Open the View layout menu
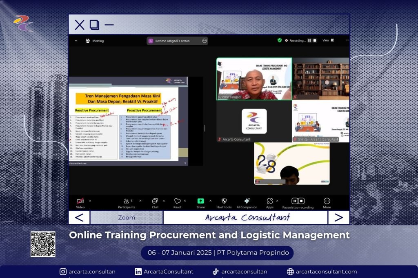 coord(328,40)
